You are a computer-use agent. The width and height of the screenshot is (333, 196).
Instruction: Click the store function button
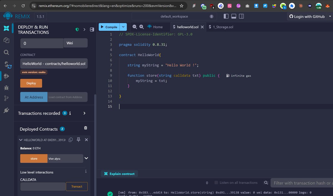34,159
